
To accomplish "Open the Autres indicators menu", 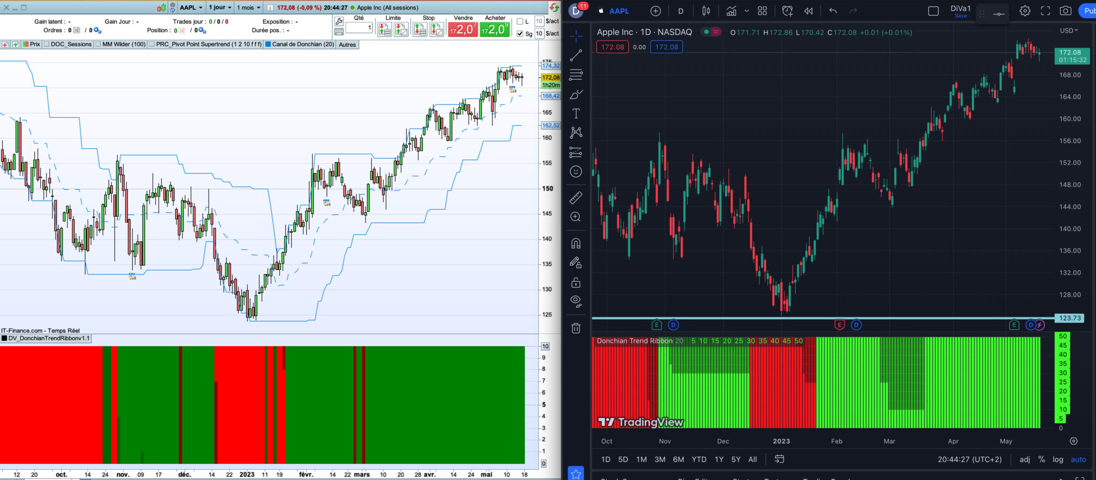I will [347, 44].
